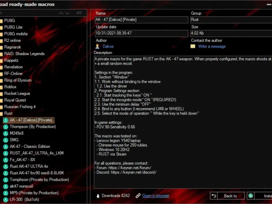Screen dimensions: 272x204
Task: Click AK-47 - Classic Edition download icon
Action: point(5,147)
